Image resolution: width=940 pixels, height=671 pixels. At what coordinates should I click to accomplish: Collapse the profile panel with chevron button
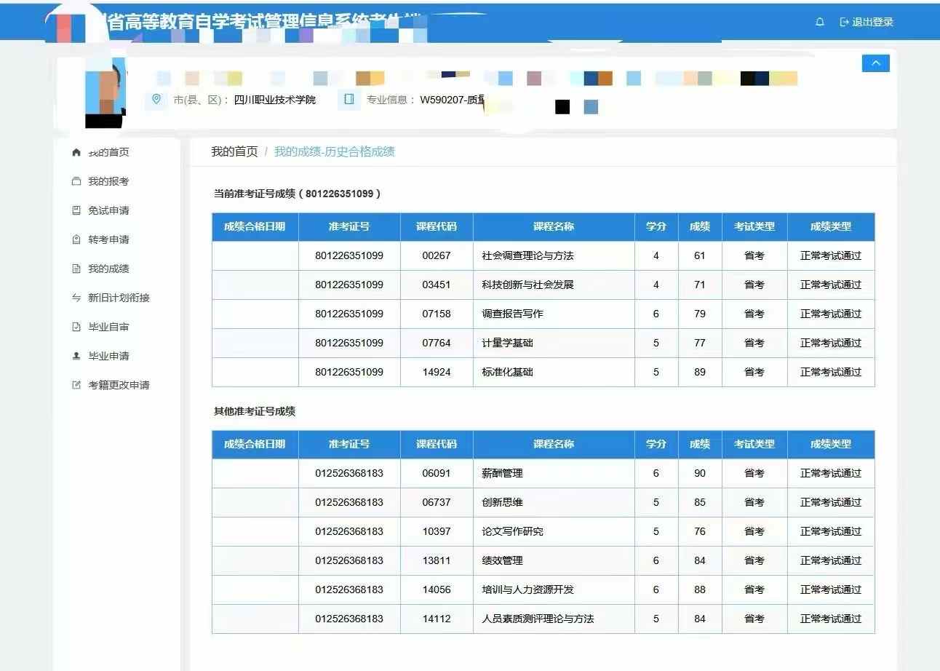click(x=875, y=63)
